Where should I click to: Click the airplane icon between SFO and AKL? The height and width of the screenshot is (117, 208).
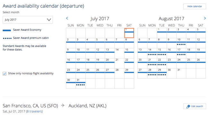[x=63, y=106]
